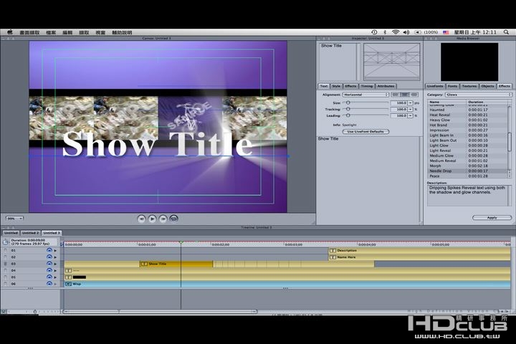Switch to the Timing inspector tab

click(x=366, y=86)
